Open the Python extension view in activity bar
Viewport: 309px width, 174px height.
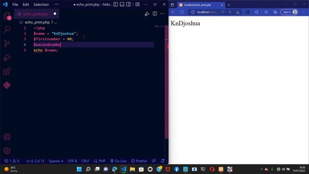(7, 85)
